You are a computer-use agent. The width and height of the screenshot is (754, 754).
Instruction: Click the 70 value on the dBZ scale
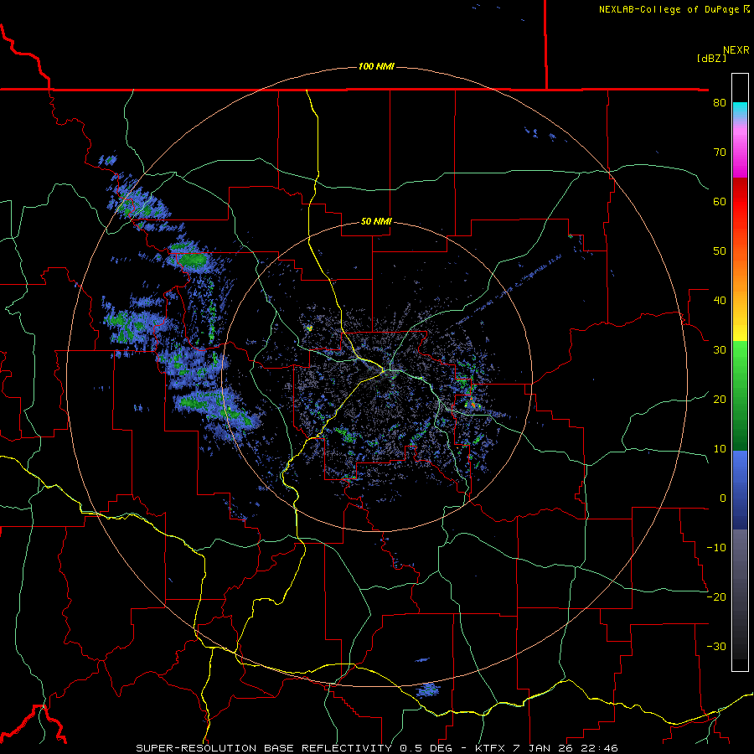[720, 152]
